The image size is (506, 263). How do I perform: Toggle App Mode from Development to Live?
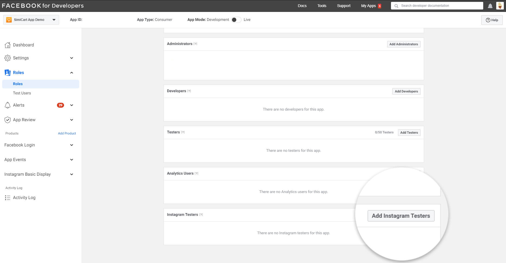coord(236,20)
